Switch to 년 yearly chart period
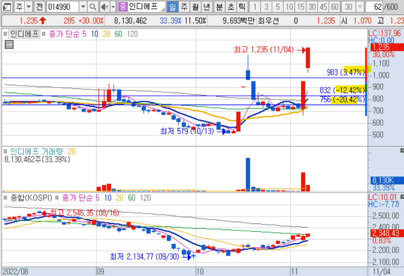This screenshot has height=276, width=404. (x=207, y=7)
